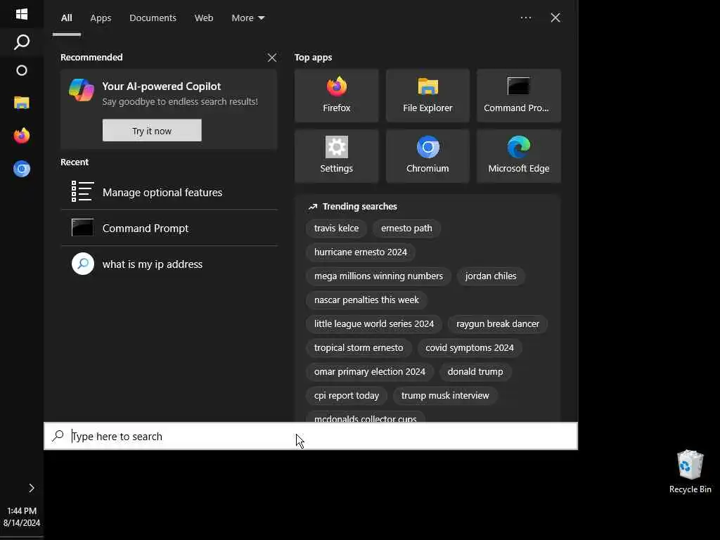The height and width of the screenshot is (540, 720).
Task: Search trending 'ernesto path'
Action: click(406, 229)
